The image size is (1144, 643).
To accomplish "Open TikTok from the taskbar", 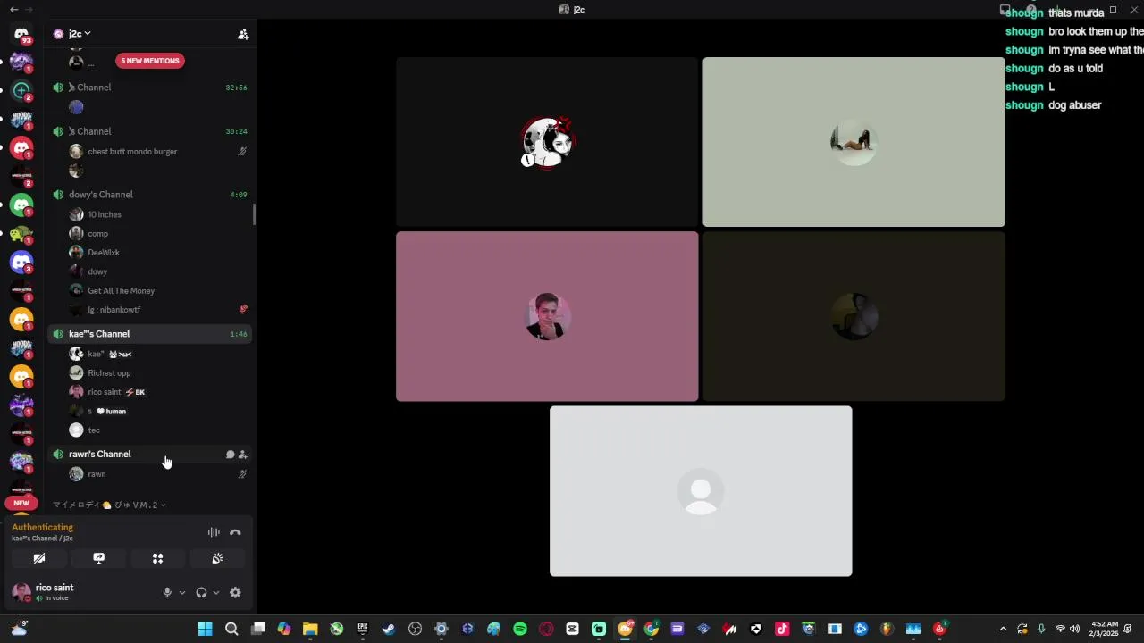I will click(782, 629).
